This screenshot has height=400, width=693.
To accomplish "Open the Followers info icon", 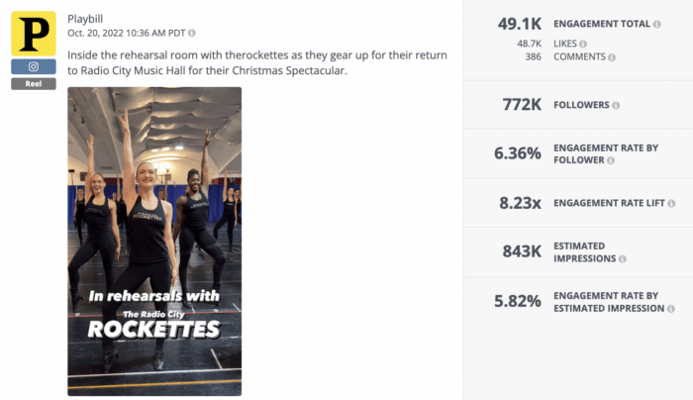I will click(x=616, y=105).
